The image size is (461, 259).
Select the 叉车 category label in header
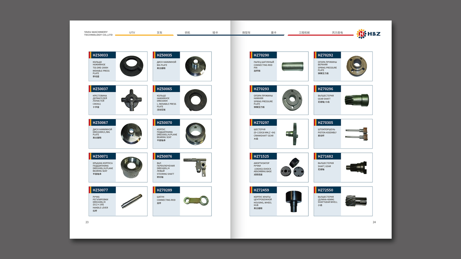[159, 33]
